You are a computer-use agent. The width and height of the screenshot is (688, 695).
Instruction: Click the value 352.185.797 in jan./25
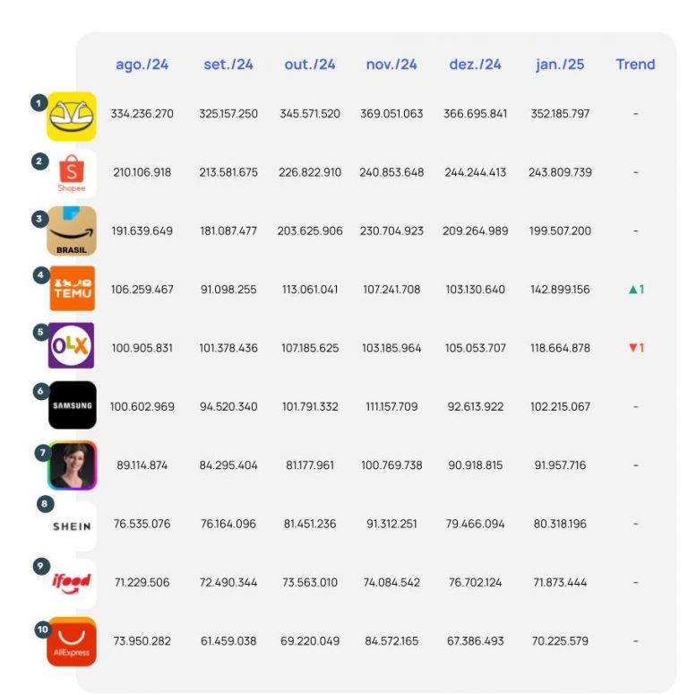[562, 114]
